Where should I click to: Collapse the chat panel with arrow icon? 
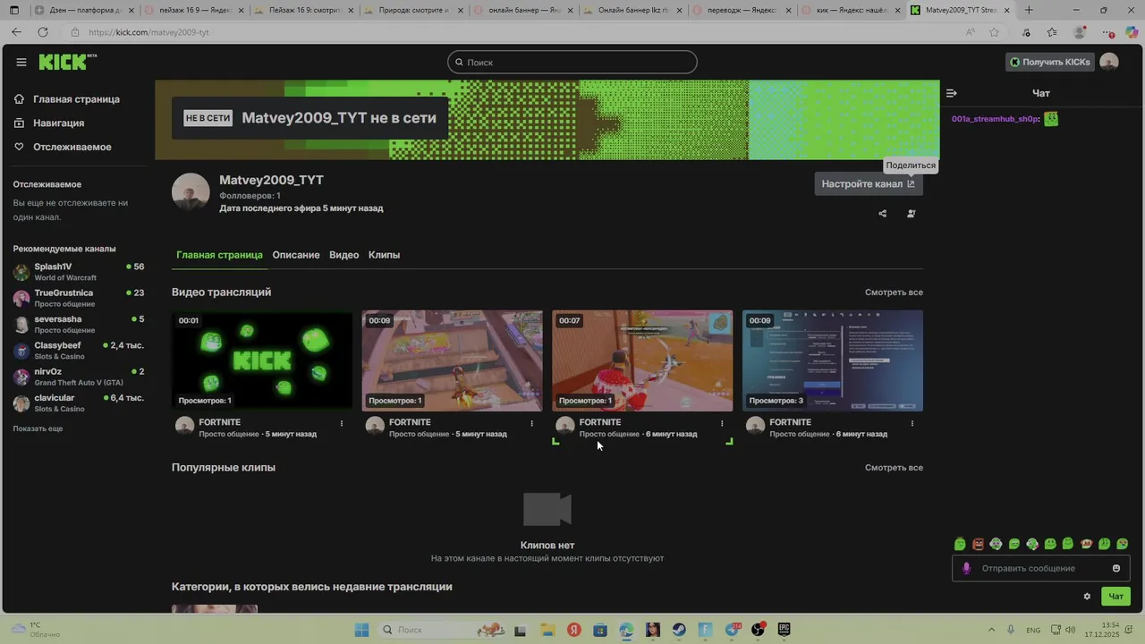(x=952, y=93)
